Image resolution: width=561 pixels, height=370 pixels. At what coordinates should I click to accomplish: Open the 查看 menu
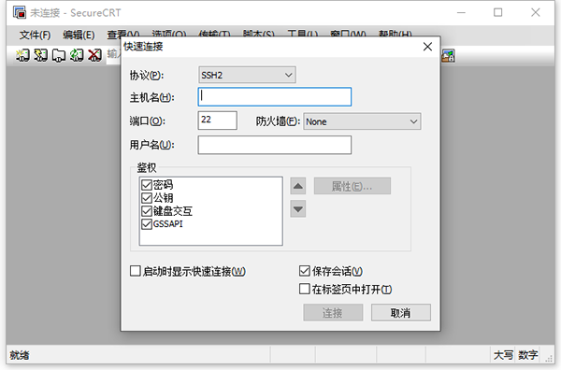click(x=123, y=35)
